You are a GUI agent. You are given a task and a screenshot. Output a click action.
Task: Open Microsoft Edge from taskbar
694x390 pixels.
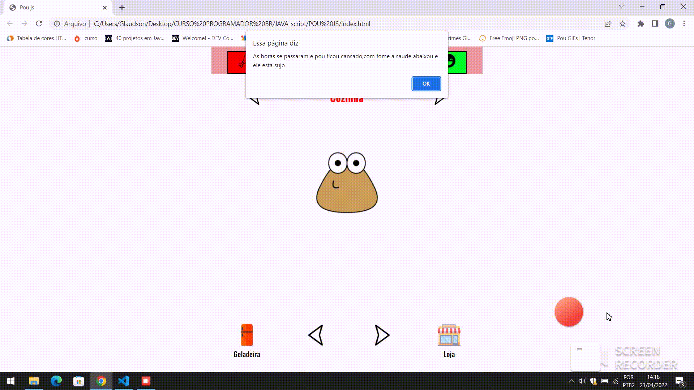click(x=56, y=381)
